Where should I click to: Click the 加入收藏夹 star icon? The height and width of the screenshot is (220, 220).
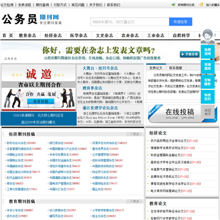tap(201, 4)
